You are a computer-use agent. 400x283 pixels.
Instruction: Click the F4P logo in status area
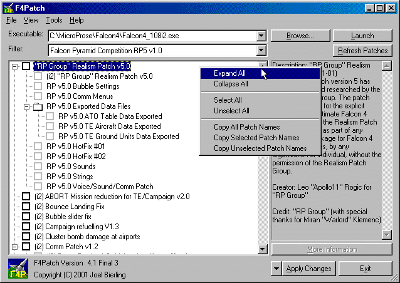[17, 269]
